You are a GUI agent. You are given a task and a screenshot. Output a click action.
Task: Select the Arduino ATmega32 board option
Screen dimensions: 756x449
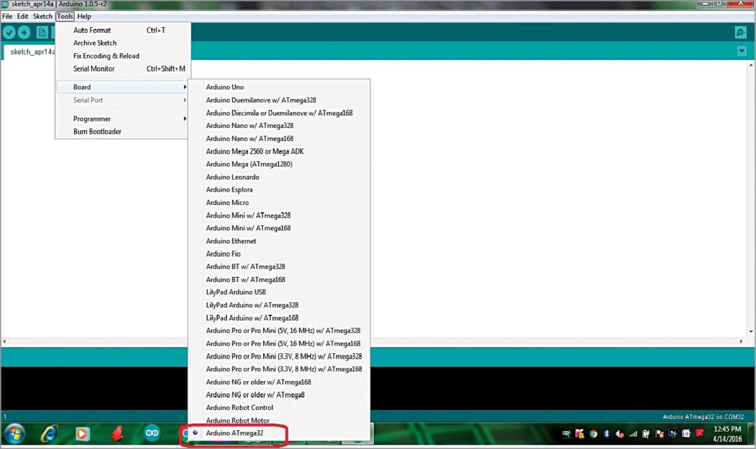(234, 434)
